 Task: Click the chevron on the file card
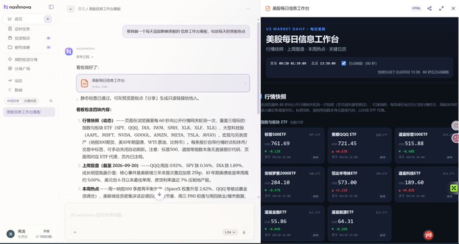[x=245, y=83]
